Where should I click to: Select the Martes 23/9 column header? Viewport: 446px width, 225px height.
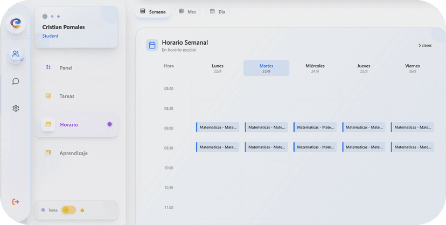click(266, 68)
